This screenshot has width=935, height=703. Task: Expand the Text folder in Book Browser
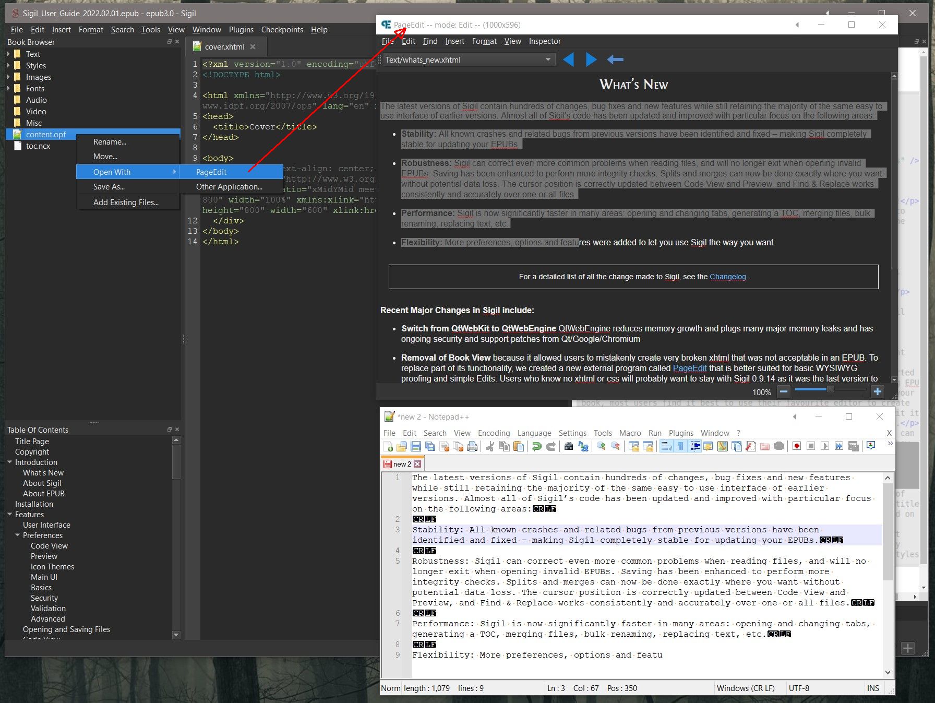click(8, 54)
